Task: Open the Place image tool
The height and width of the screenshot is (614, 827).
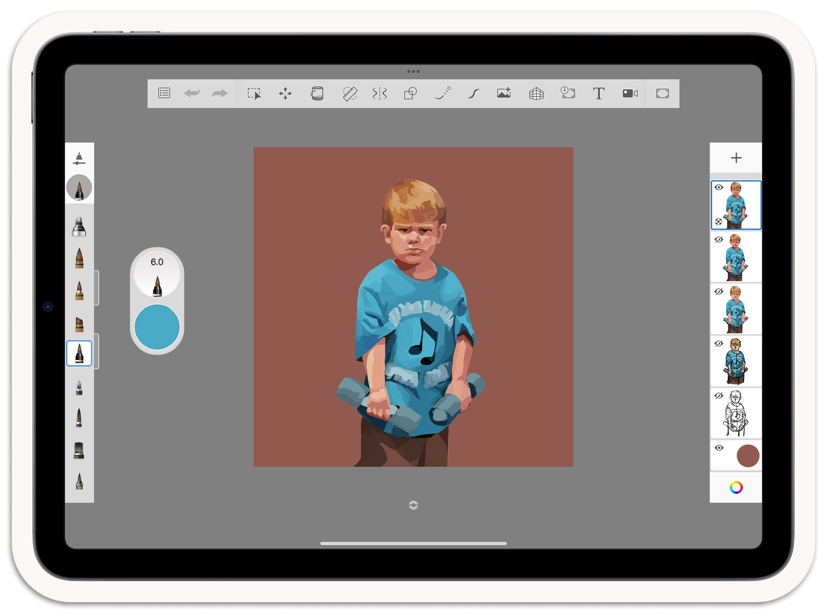Action: coord(503,93)
